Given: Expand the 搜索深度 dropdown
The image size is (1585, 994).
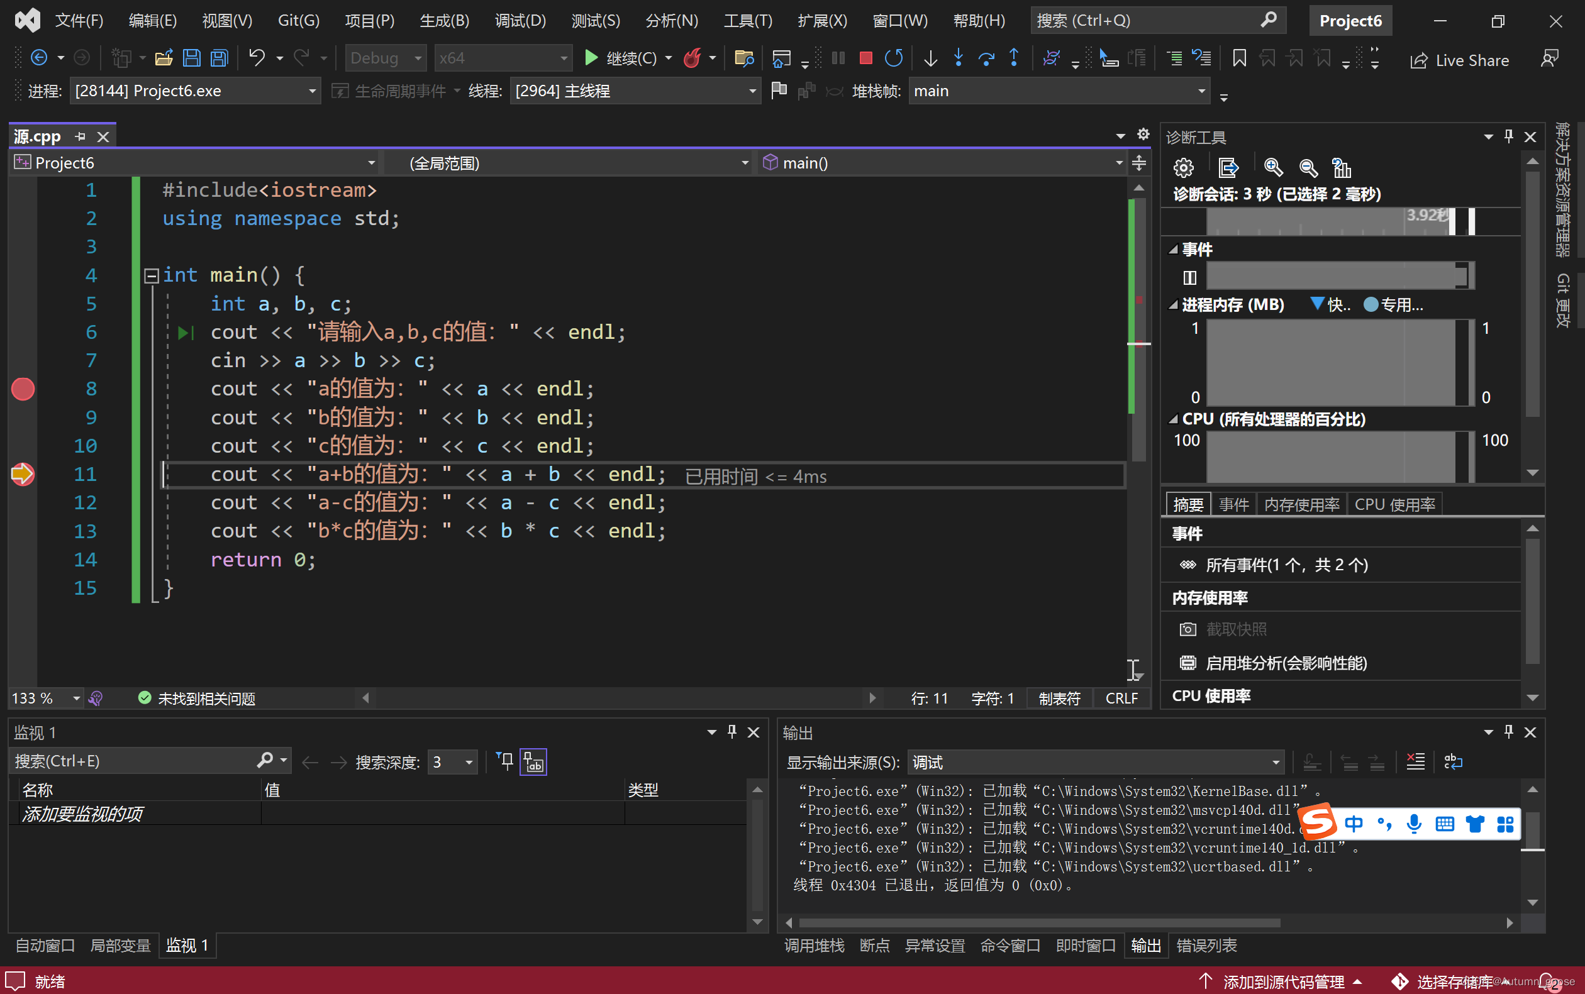Looking at the screenshot, I should point(469,762).
